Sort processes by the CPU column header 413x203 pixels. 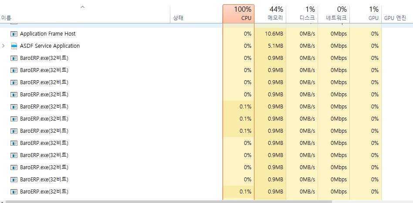coord(238,13)
